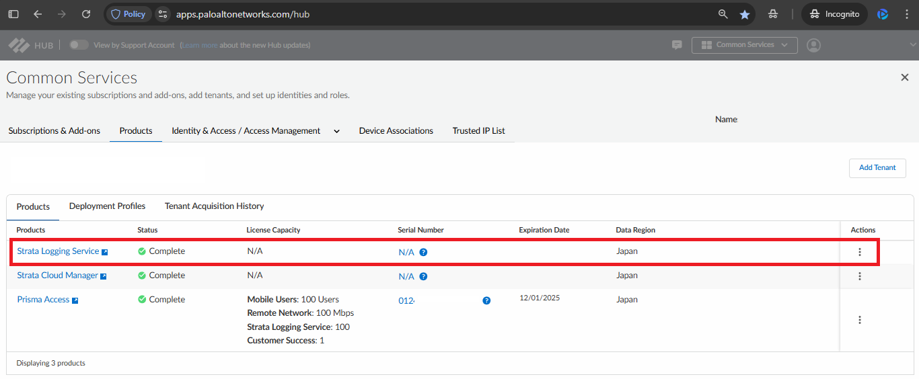Bookmark this page with the star icon
Image resolution: width=919 pixels, height=379 pixels.
tap(744, 14)
